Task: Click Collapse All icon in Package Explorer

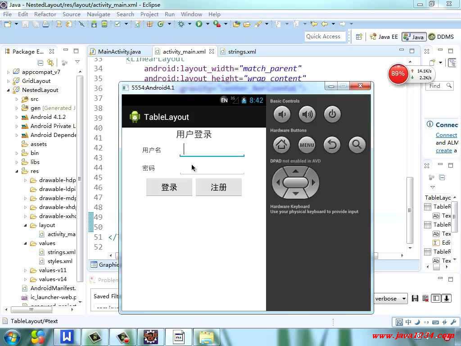Action: pos(40,63)
